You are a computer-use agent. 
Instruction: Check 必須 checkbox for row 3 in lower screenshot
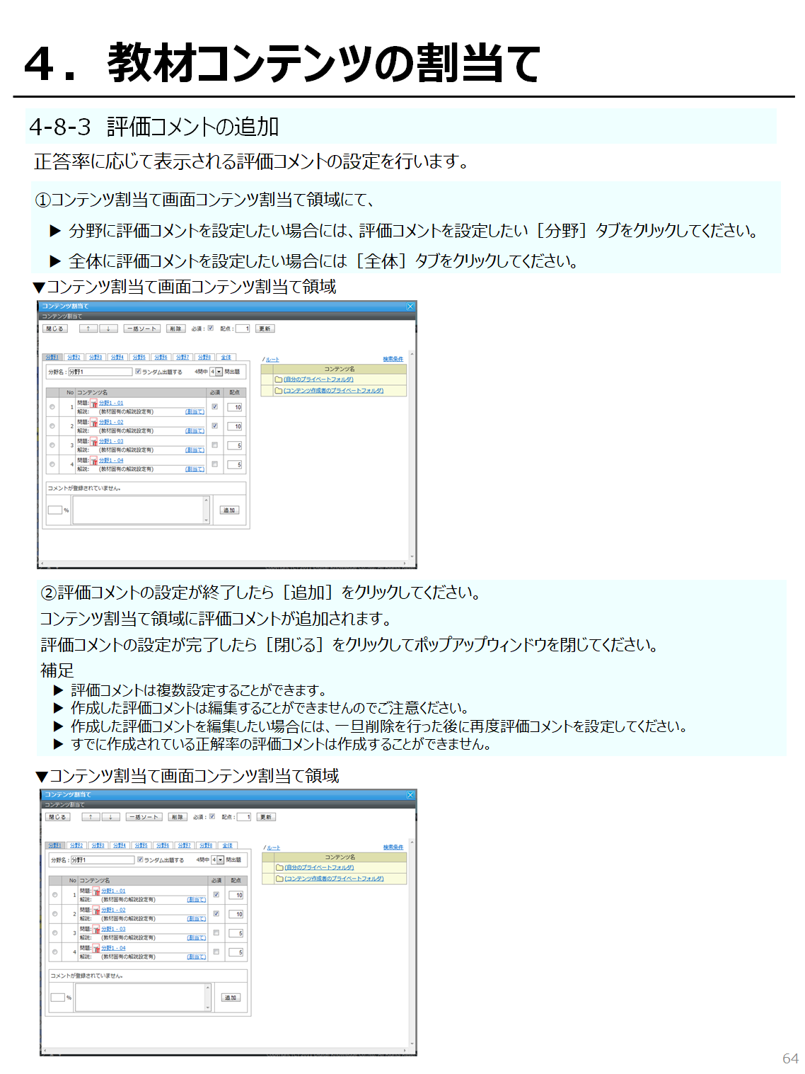pos(216,932)
